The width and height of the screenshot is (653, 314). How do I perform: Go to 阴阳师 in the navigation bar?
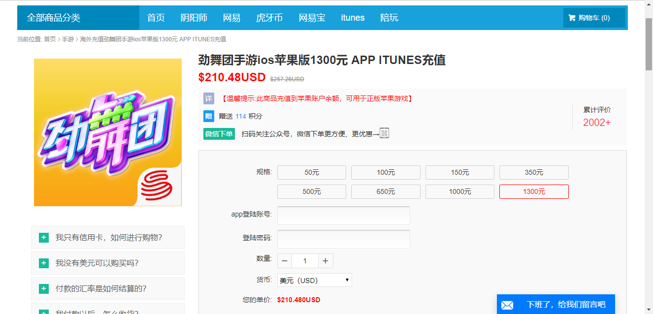click(194, 18)
